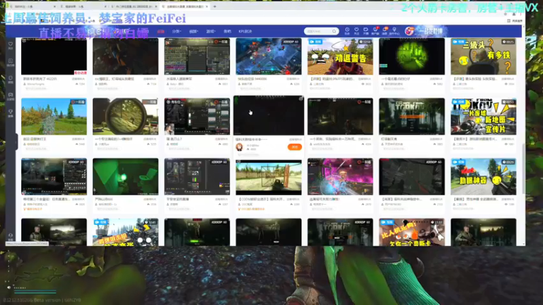Image resolution: width=543 pixels, height=305 pixels.
Task: Click the second icon in the left sidebar
Action: 11,62
